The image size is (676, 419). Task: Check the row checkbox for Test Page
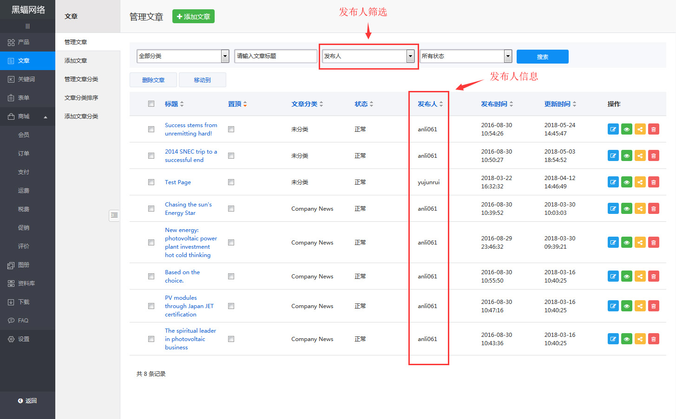[x=151, y=182]
